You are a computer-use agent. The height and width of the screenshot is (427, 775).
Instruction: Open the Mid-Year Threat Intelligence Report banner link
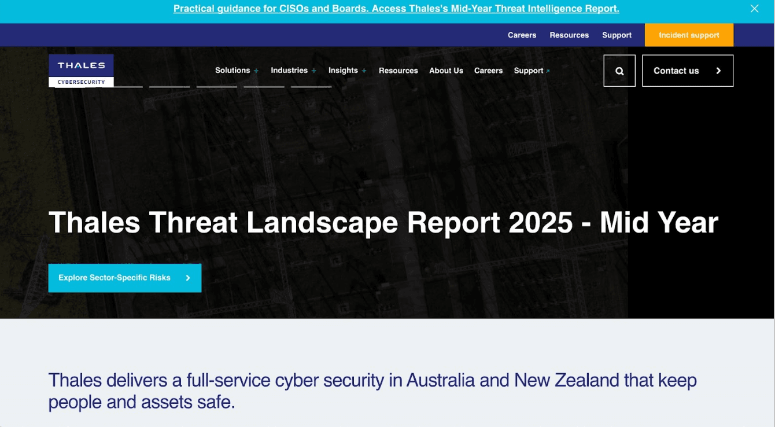point(396,9)
